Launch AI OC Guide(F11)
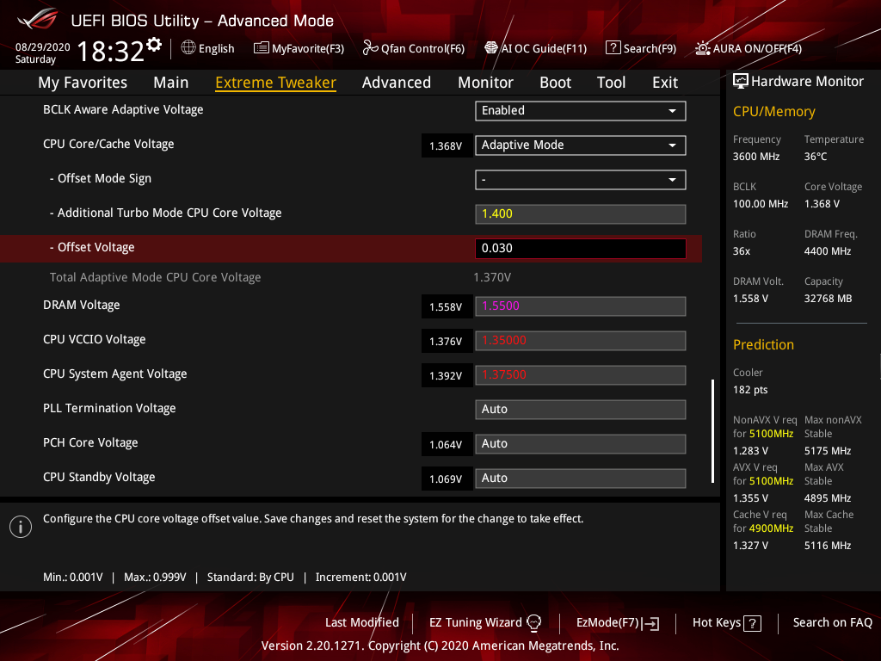881x661 pixels. click(535, 48)
